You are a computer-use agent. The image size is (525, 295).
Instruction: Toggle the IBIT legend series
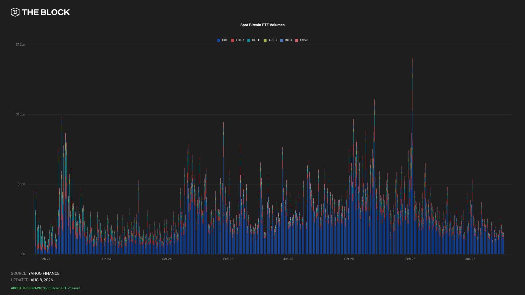(x=222, y=40)
